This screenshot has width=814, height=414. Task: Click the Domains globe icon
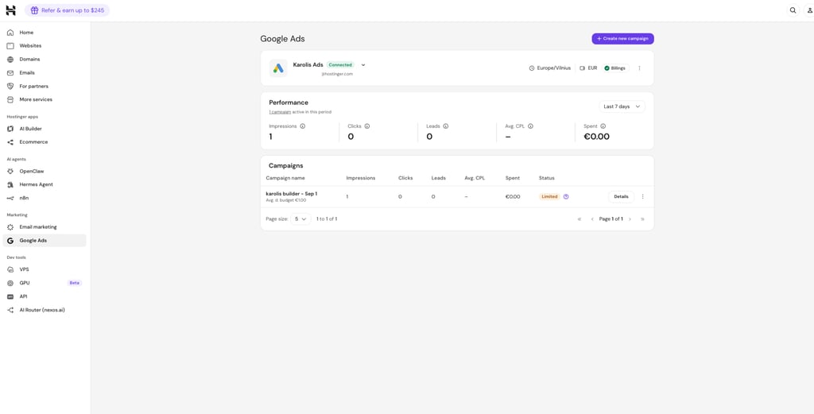(x=10, y=60)
